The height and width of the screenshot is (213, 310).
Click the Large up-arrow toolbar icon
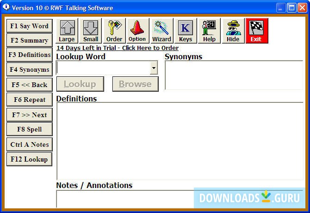click(x=67, y=31)
